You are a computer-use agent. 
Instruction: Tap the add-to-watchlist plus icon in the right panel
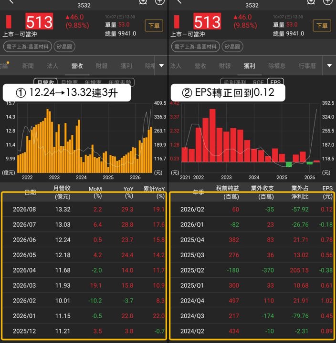(327, 2)
